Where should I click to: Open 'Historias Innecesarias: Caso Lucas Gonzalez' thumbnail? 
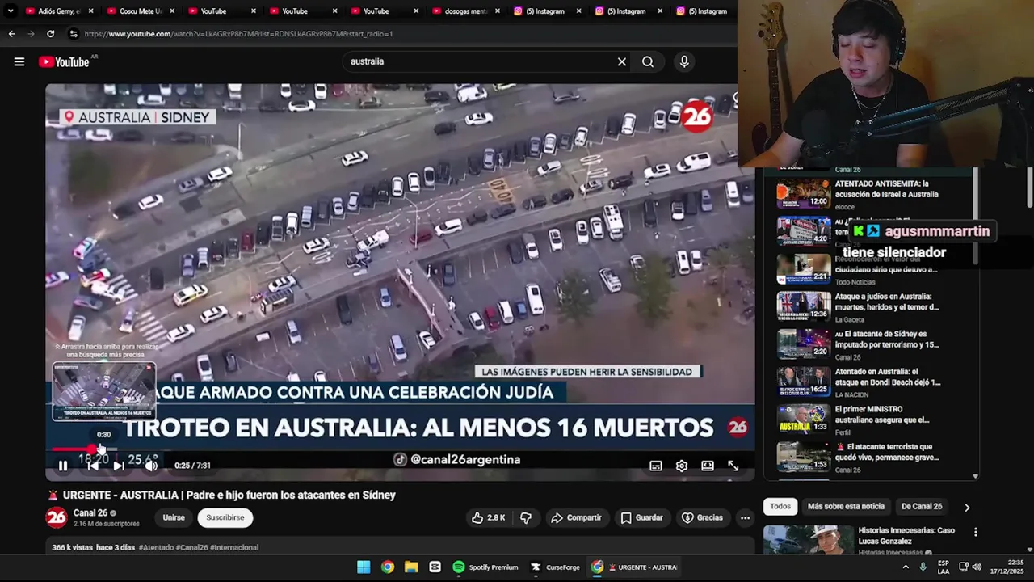pos(808,539)
